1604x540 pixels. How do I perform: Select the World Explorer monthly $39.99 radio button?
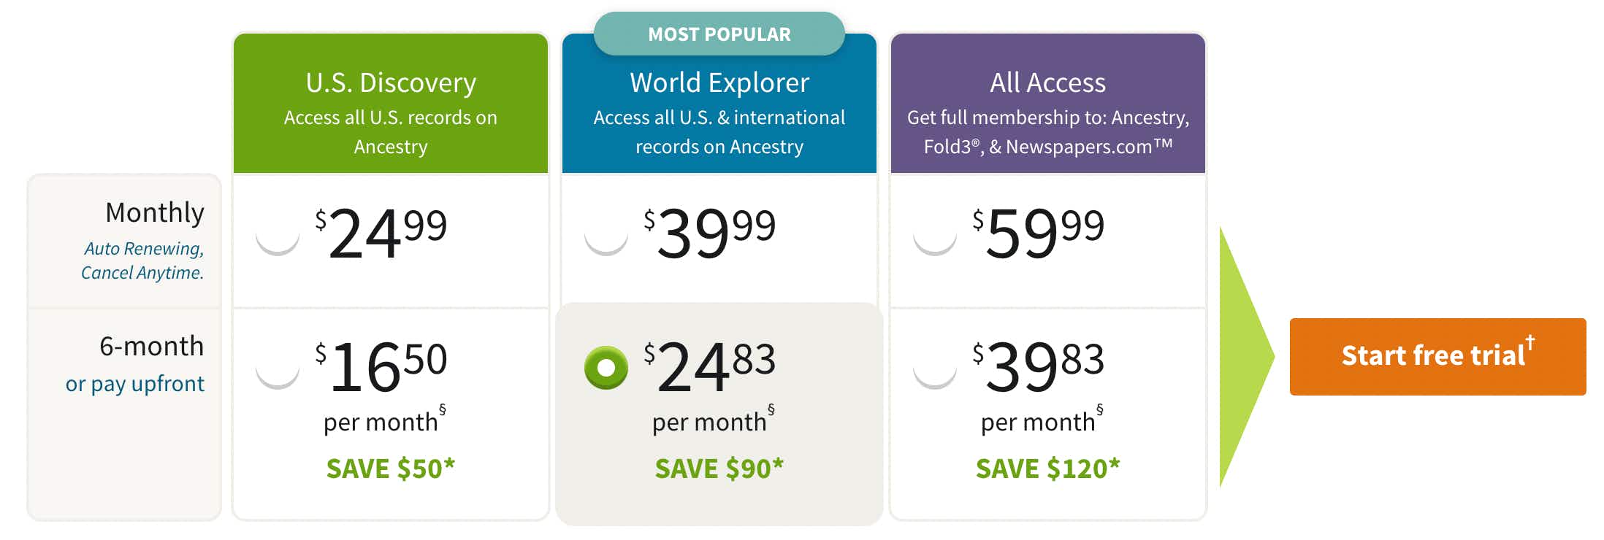click(x=606, y=234)
